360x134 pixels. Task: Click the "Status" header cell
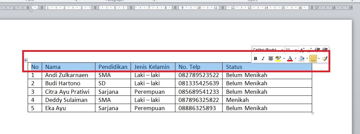(x=267, y=66)
